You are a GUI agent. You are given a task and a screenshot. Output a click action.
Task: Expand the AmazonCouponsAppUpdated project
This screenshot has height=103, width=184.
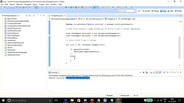point(3,21)
